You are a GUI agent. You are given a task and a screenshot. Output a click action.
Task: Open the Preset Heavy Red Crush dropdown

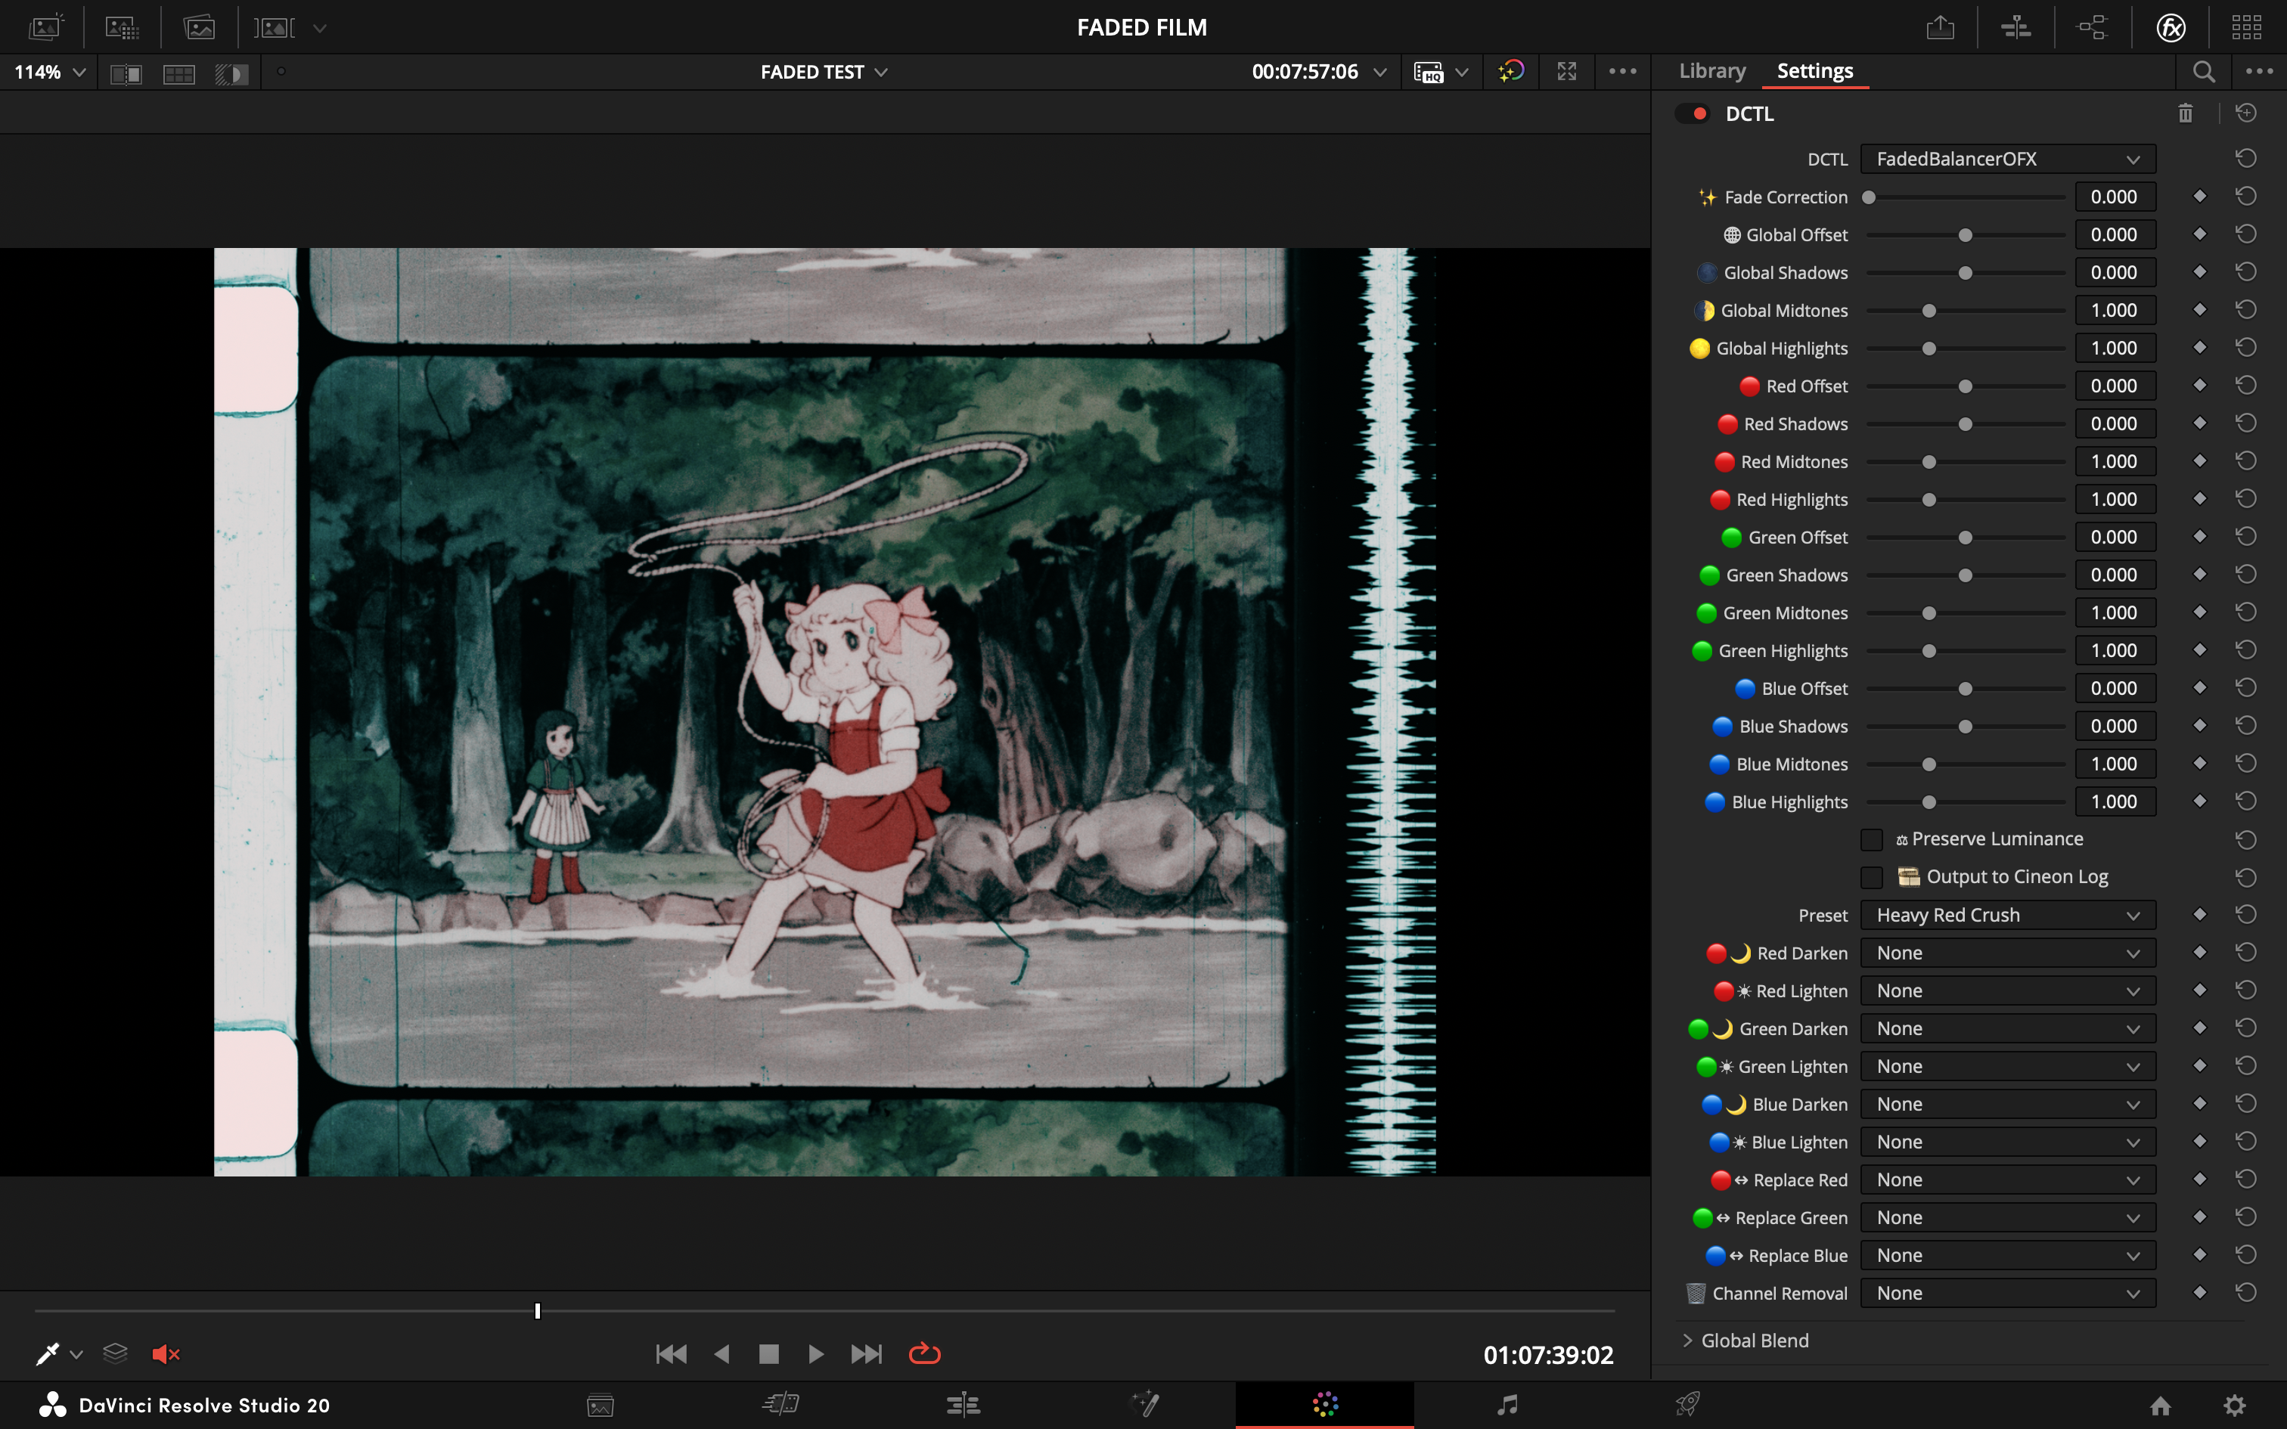pos(2007,915)
